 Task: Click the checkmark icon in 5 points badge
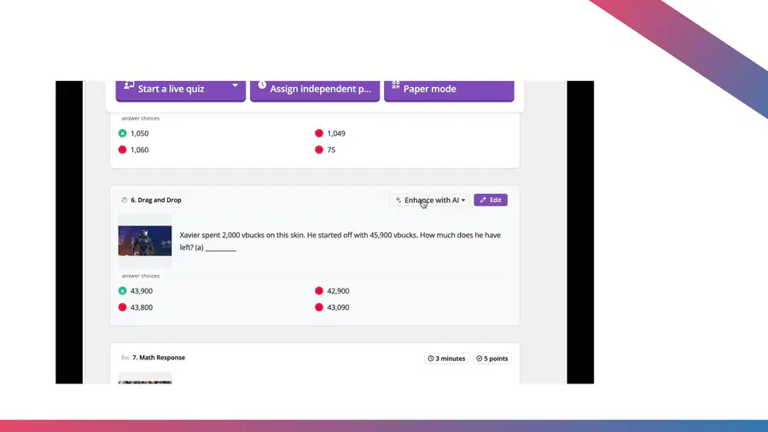click(479, 359)
